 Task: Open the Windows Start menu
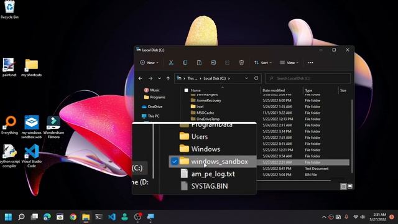tap(8, 217)
